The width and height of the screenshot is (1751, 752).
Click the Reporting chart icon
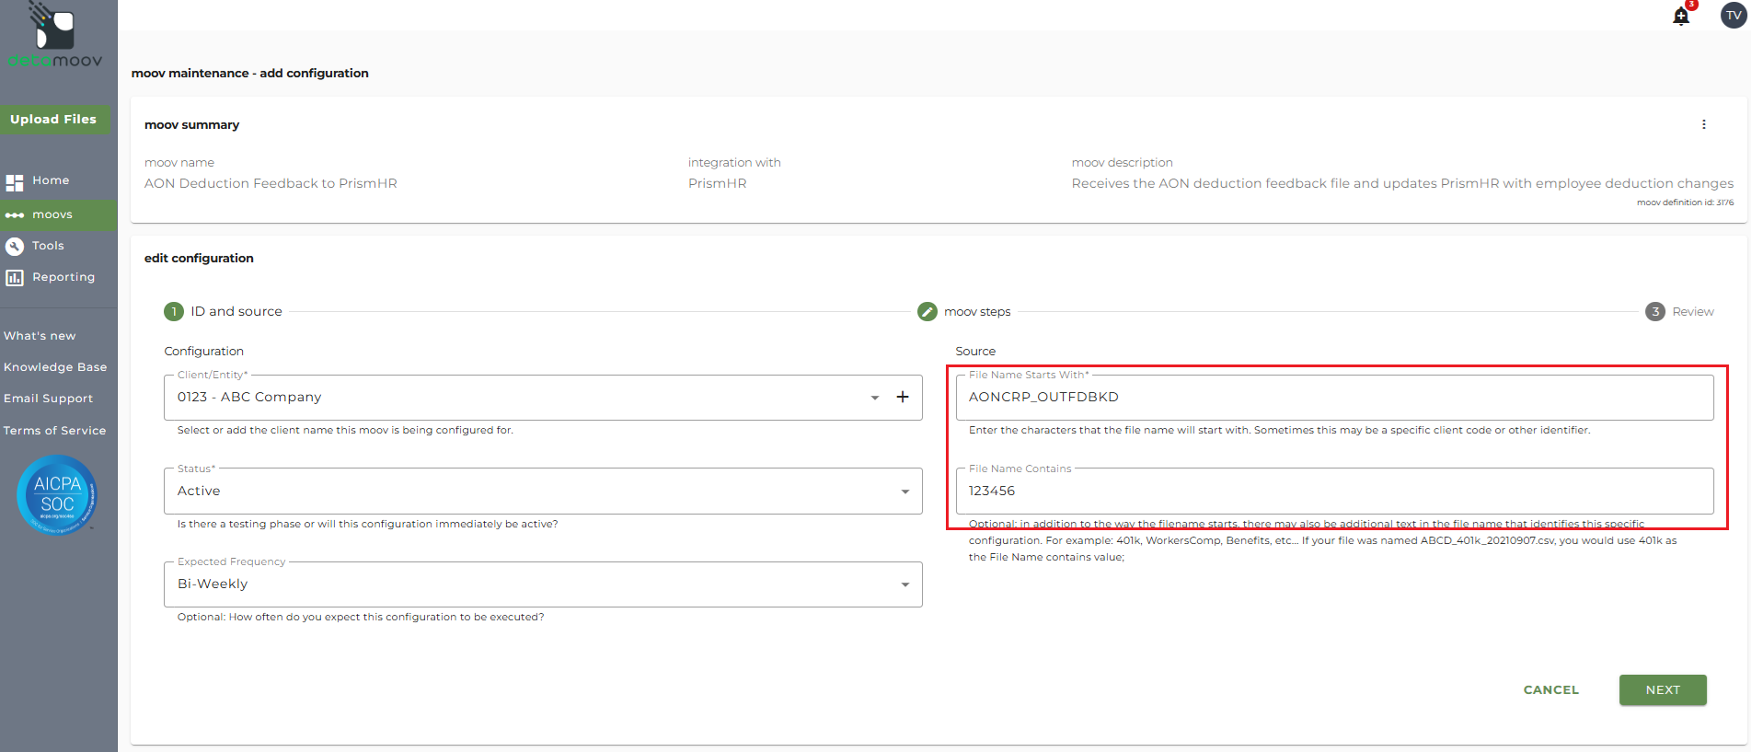(15, 277)
